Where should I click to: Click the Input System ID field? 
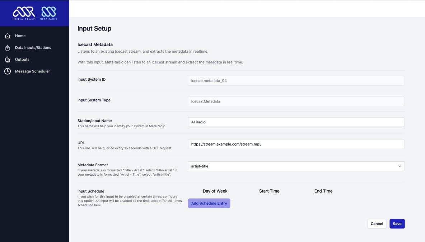pos(296,81)
